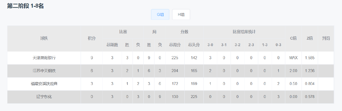Screen dimensions: 342x111
Task: Select team 辽宁东华 row
Action: [x=170, y=97]
